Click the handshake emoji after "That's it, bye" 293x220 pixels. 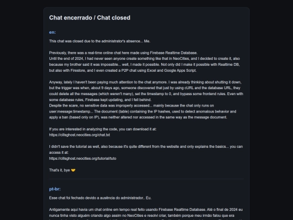73,170
